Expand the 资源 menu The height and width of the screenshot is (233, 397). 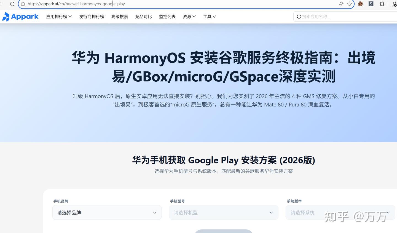(x=189, y=17)
